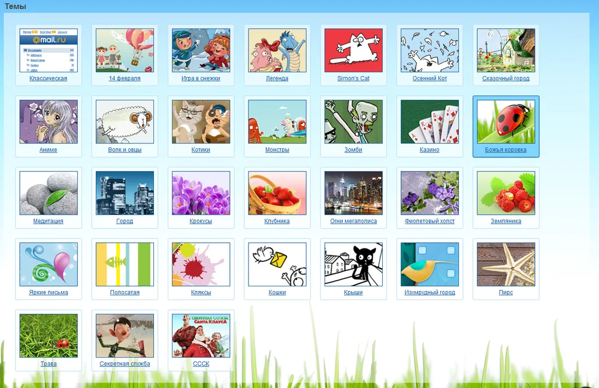Choose the Казино playing cards thumbnail
Screen dimensions: 599x388
click(x=429, y=121)
